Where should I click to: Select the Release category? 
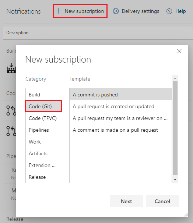click(44, 177)
